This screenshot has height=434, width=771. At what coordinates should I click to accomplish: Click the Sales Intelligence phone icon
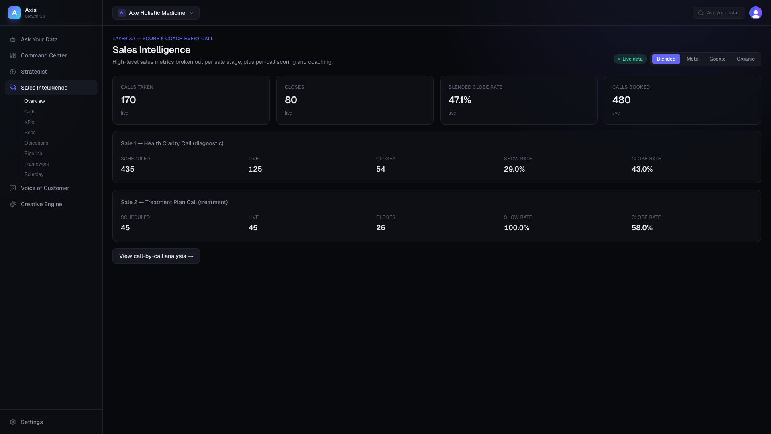13,88
